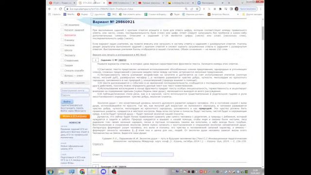This screenshot has width=311, height=175.
Task: Focus the Ответ input field for task 1
Action: [x=137, y=155]
